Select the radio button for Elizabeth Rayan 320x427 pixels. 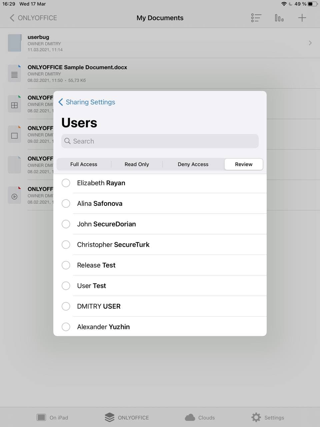[66, 183]
